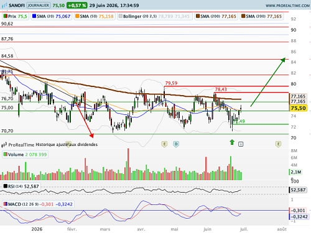The image size is (311, 233).
Task: Click the 76,70 level label
Action: point(7,99)
